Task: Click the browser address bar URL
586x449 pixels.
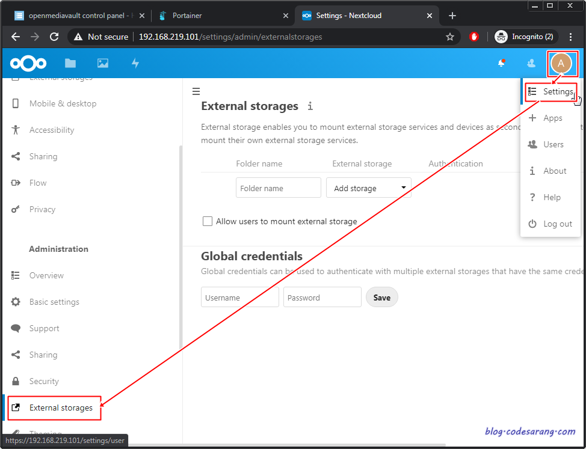Action: pyautogui.click(x=230, y=37)
